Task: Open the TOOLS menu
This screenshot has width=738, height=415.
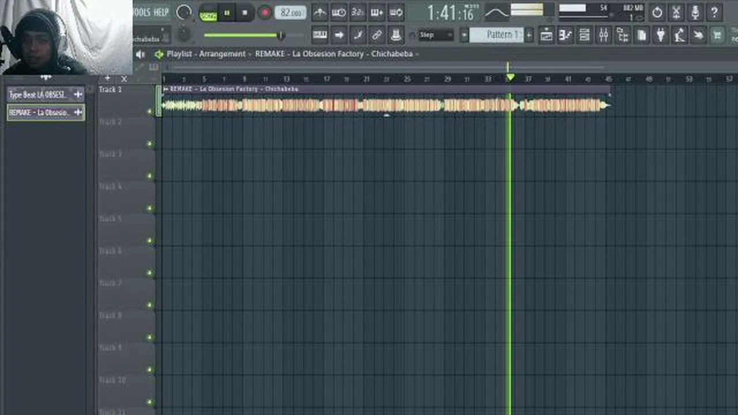Action: (x=141, y=12)
